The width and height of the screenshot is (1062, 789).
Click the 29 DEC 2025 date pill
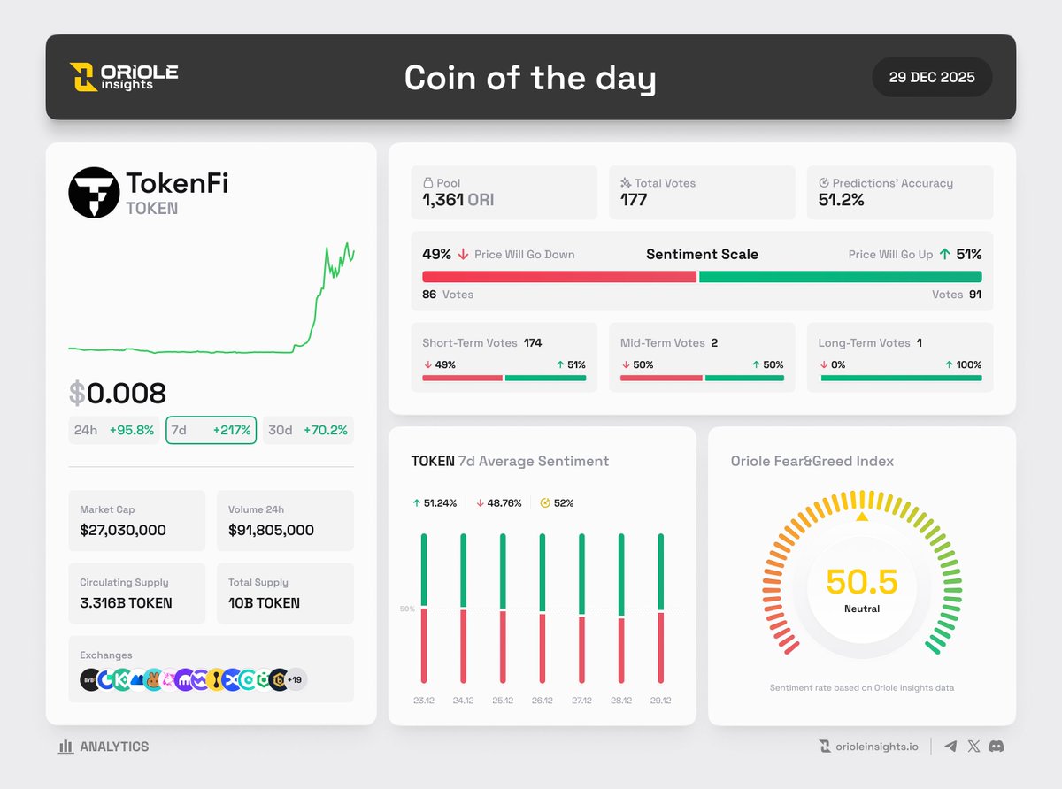[932, 77]
